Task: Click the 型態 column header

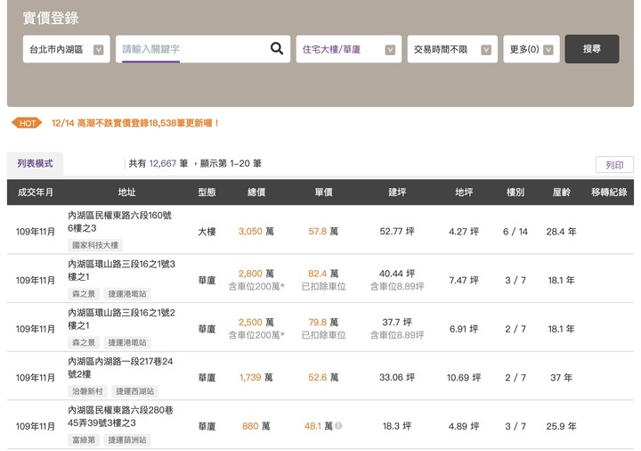Action: [207, 193]
